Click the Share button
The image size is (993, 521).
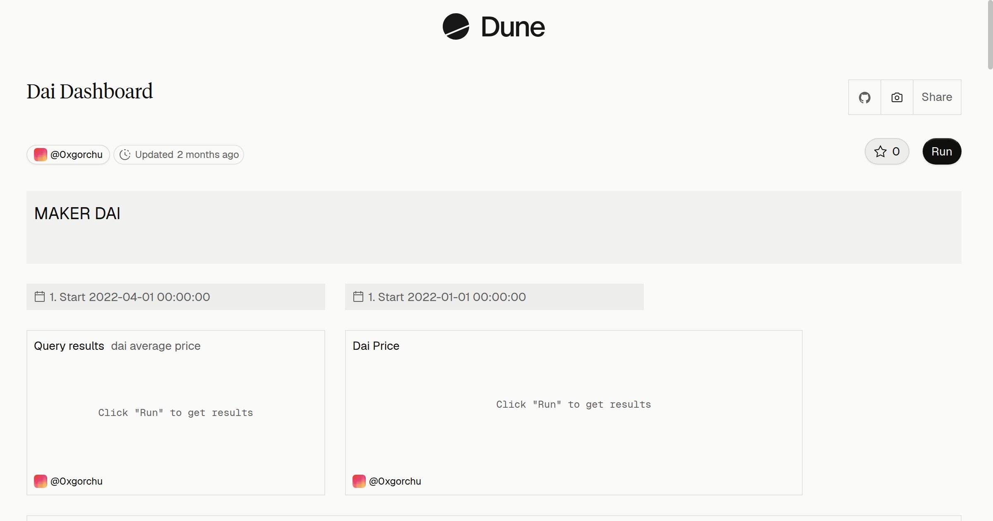pos(937,97)
